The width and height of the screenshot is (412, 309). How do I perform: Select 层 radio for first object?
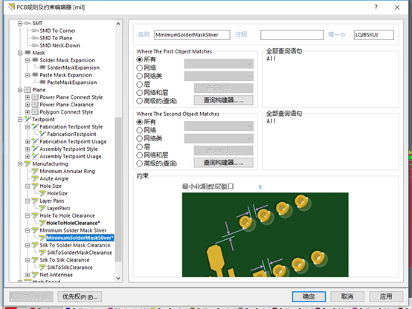coord(140,85)
